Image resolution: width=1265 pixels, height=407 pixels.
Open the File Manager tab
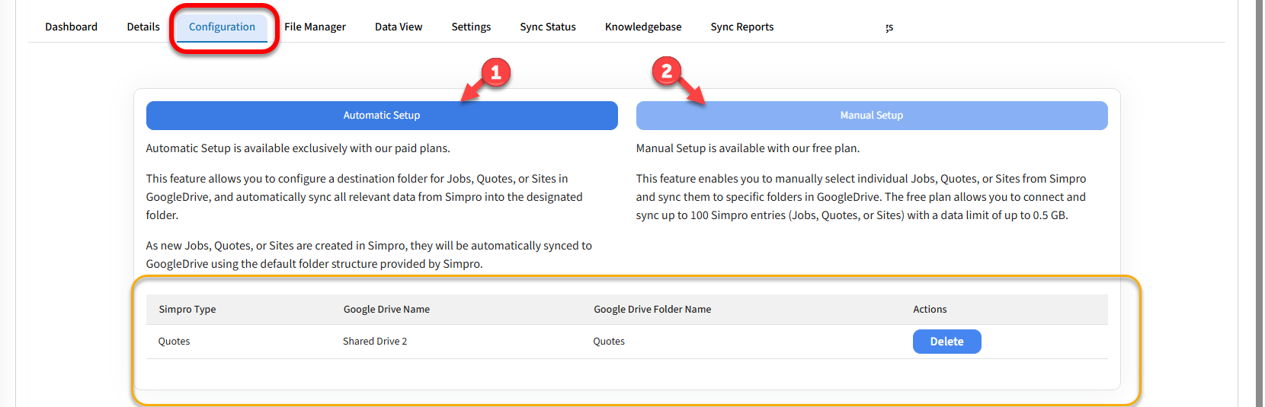315,27
